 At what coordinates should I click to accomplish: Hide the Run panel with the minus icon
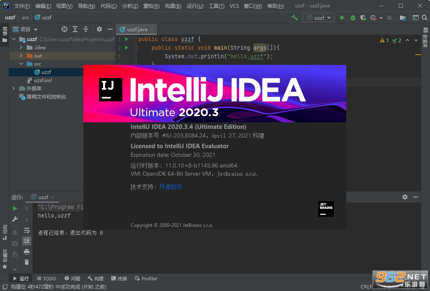click(416, 197)
